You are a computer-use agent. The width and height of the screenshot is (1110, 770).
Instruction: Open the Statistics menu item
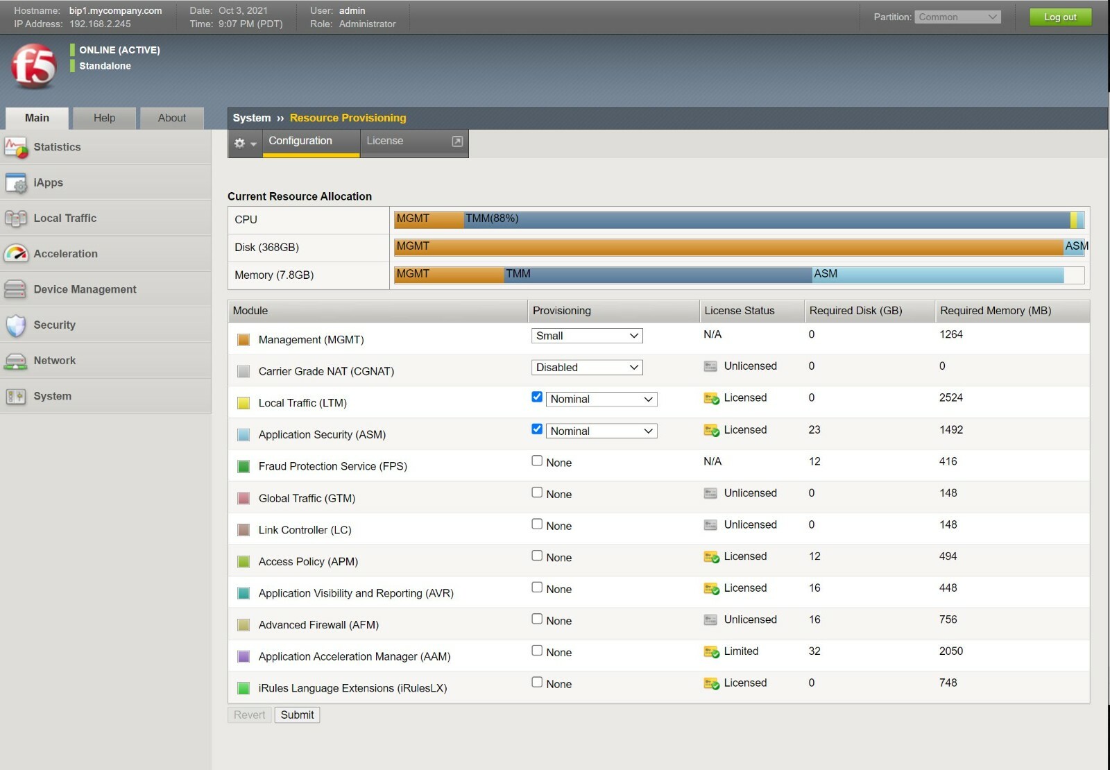click(105, 147)
